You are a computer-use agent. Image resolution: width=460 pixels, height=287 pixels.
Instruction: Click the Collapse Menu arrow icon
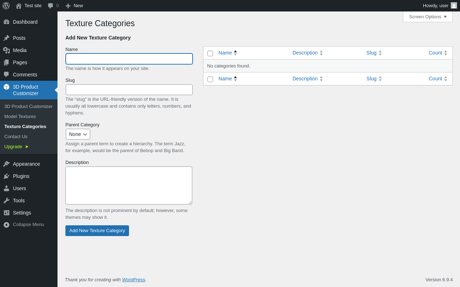pyautogui.click(x=6, y=225)
